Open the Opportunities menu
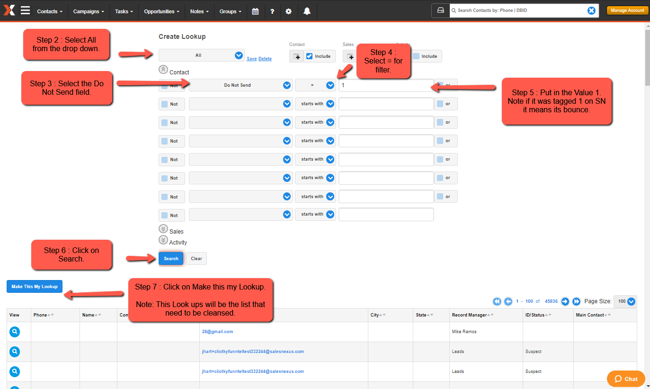 (x=161, y=11)
